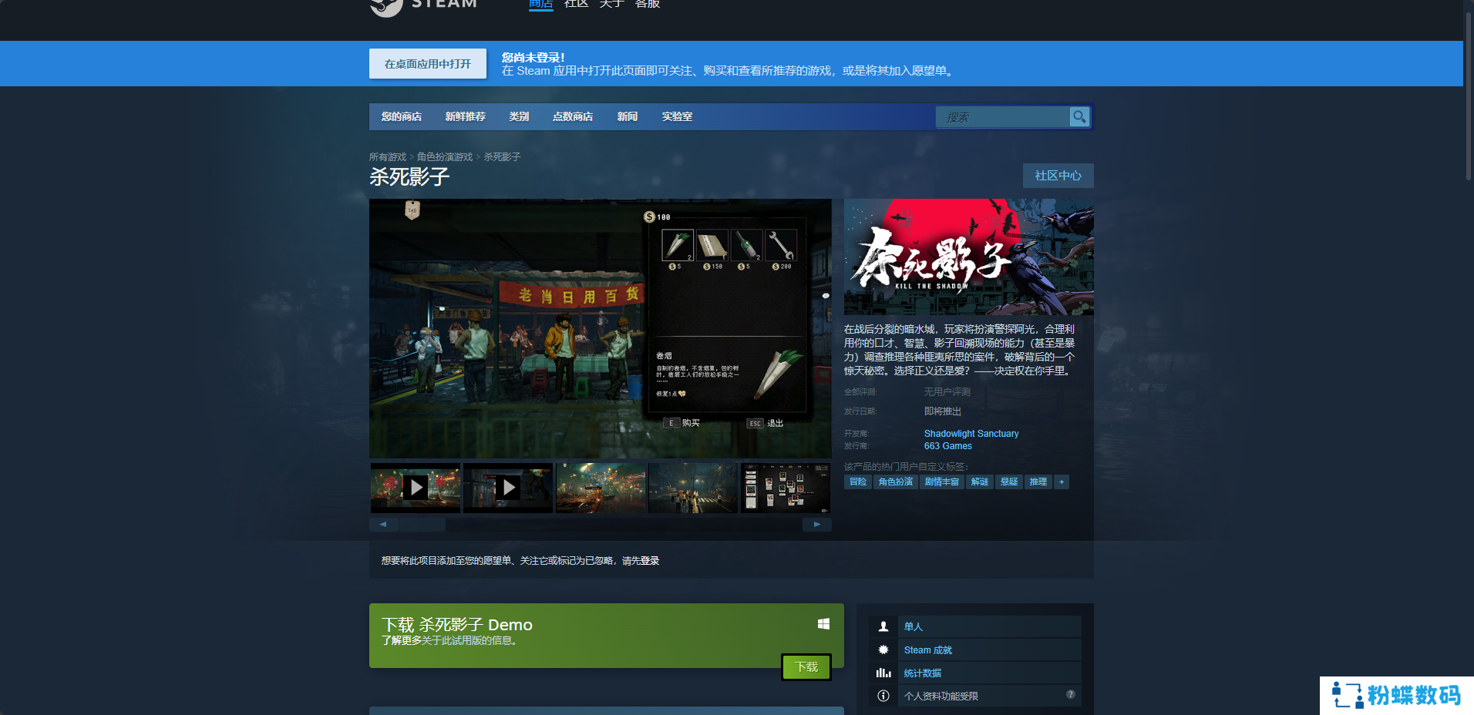Viewport: 1474px width, 715px height.
Task: Play the first video thumbnail
Action: click(416, 488)
